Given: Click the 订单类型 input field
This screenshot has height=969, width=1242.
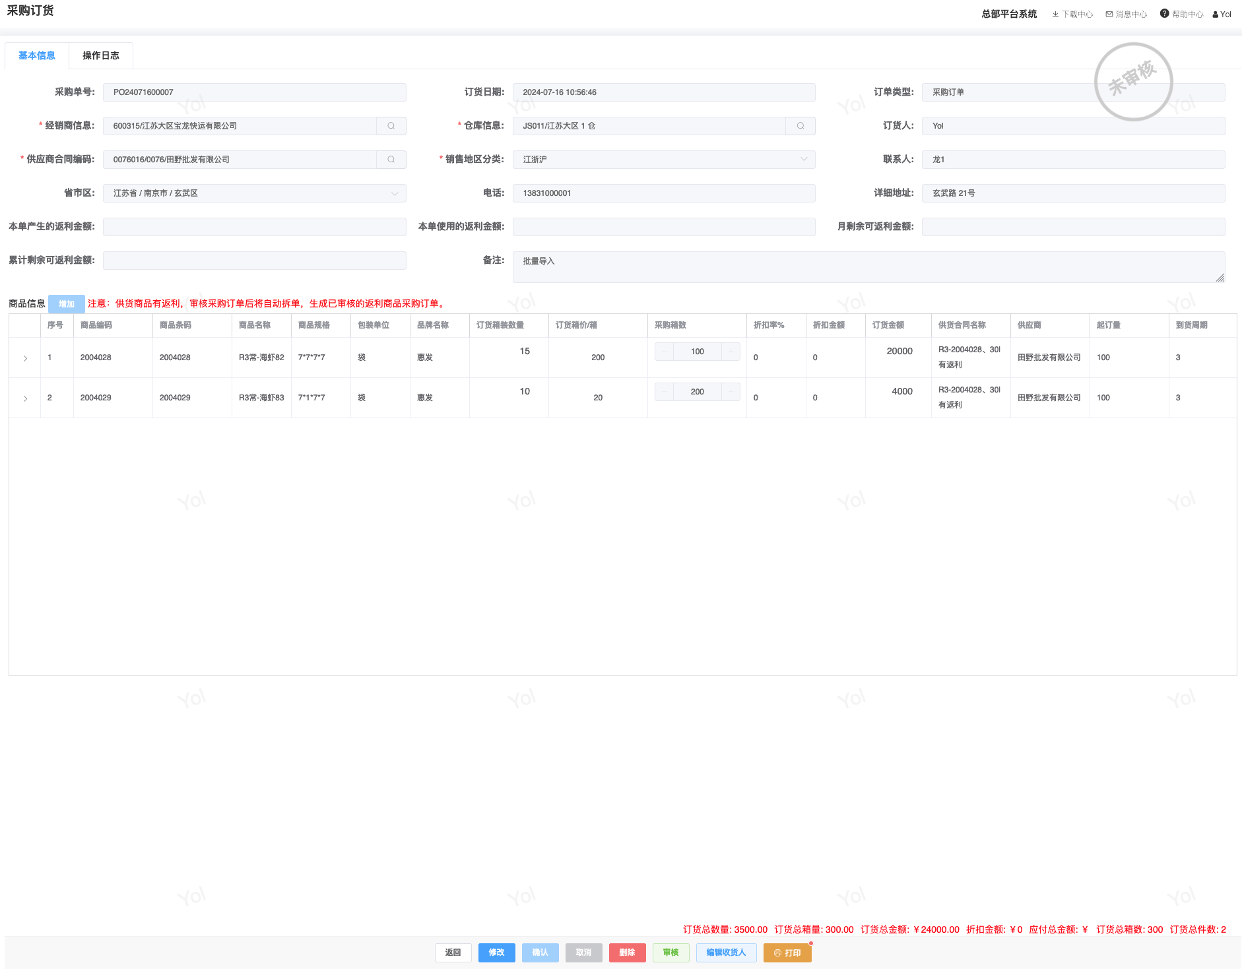Looking at the screenshot, I should click(x=1074, y=92).
